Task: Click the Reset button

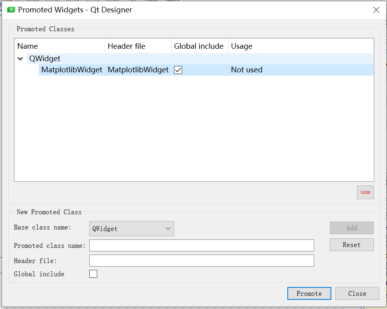Action: pos(351,245)
